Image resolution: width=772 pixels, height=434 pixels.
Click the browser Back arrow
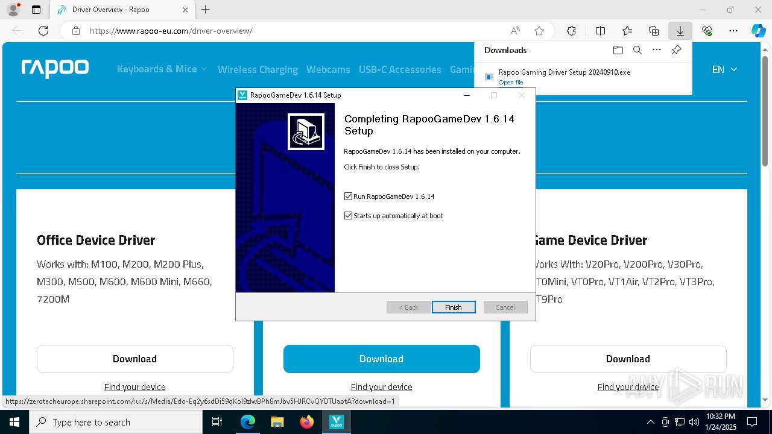click(17, 31)
